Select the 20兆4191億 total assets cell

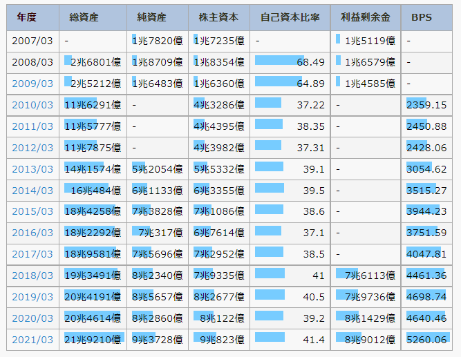tap(93, 297)
